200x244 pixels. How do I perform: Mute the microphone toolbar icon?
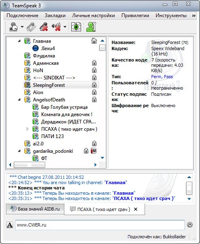click(44, 27)
